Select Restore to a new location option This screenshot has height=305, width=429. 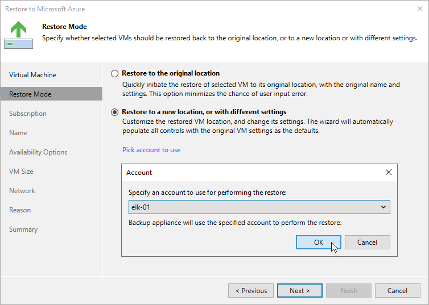tap(114, 112)
